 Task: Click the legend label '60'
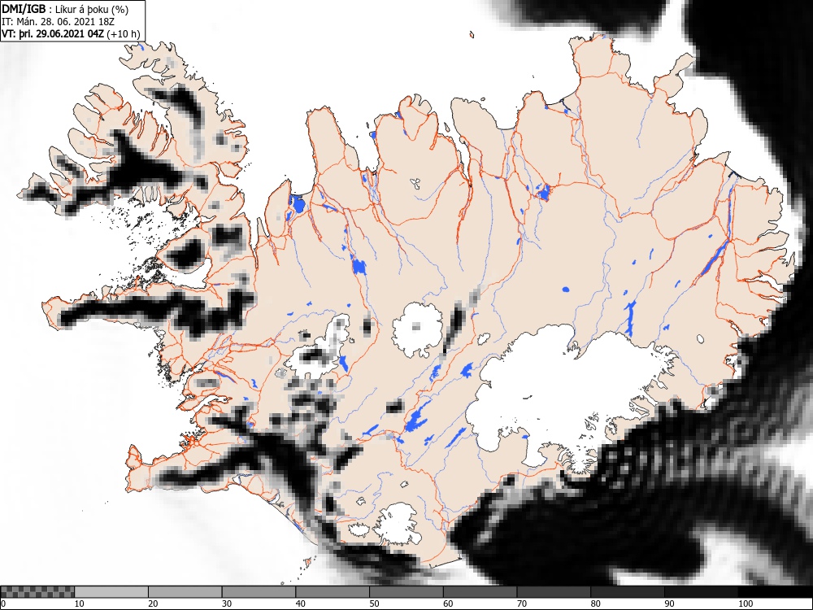[x=448, y=603]
